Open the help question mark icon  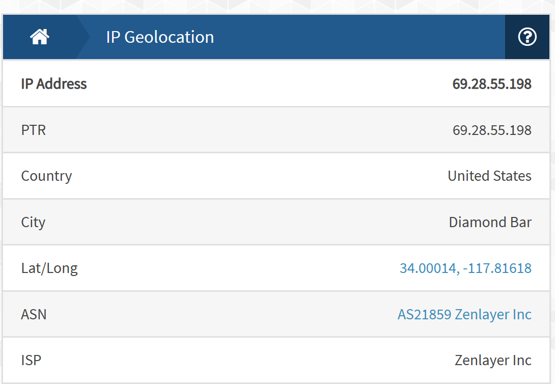pyautogui.click(x=527, y=37)
